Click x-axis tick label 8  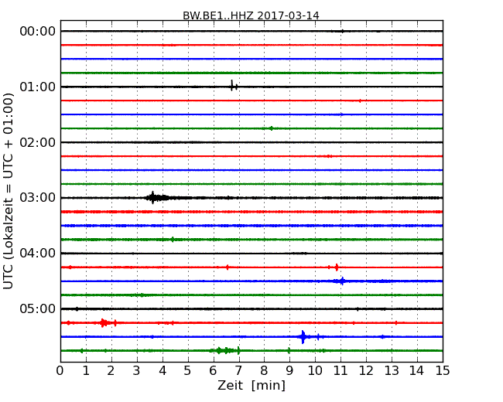tap(264, 371)
